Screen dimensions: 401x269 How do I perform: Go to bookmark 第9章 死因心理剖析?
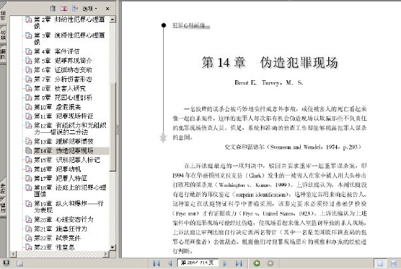point(63,97)
